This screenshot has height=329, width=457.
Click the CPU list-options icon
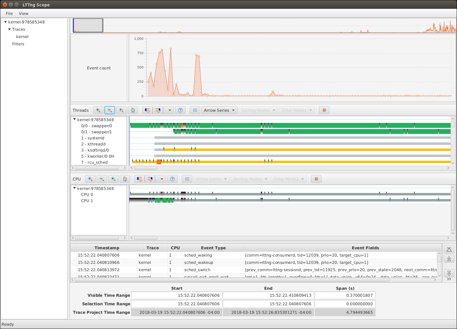pyautogui.click(x=187, y=179)
